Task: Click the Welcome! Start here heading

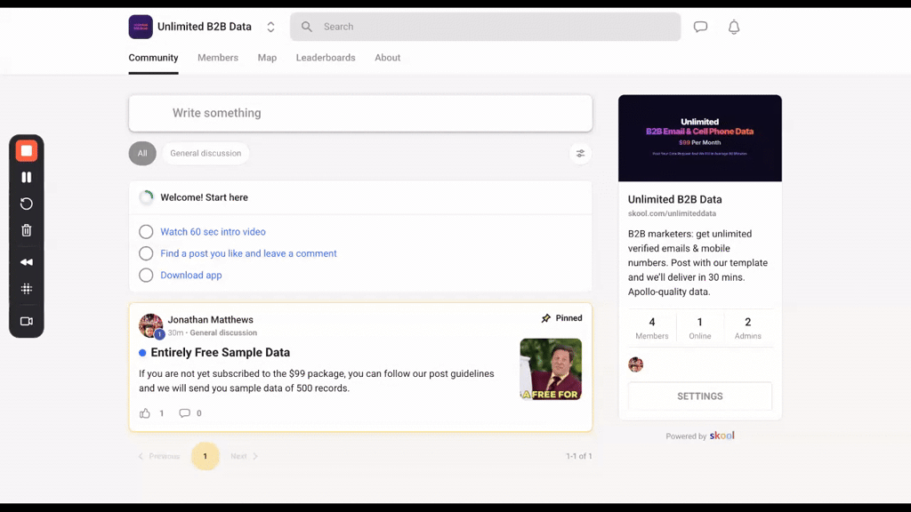Action: (204, 197)
